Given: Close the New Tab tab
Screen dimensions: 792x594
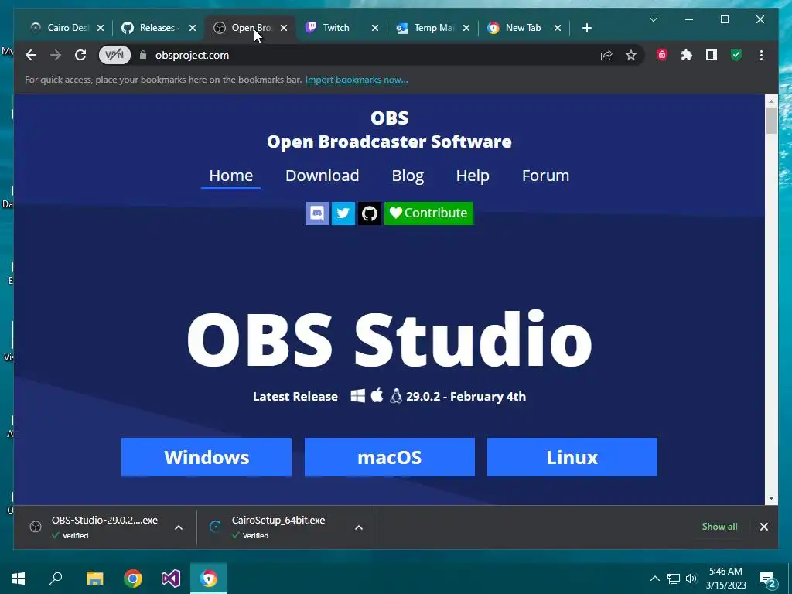Looking at the screenshot, I should pos(558,29).
